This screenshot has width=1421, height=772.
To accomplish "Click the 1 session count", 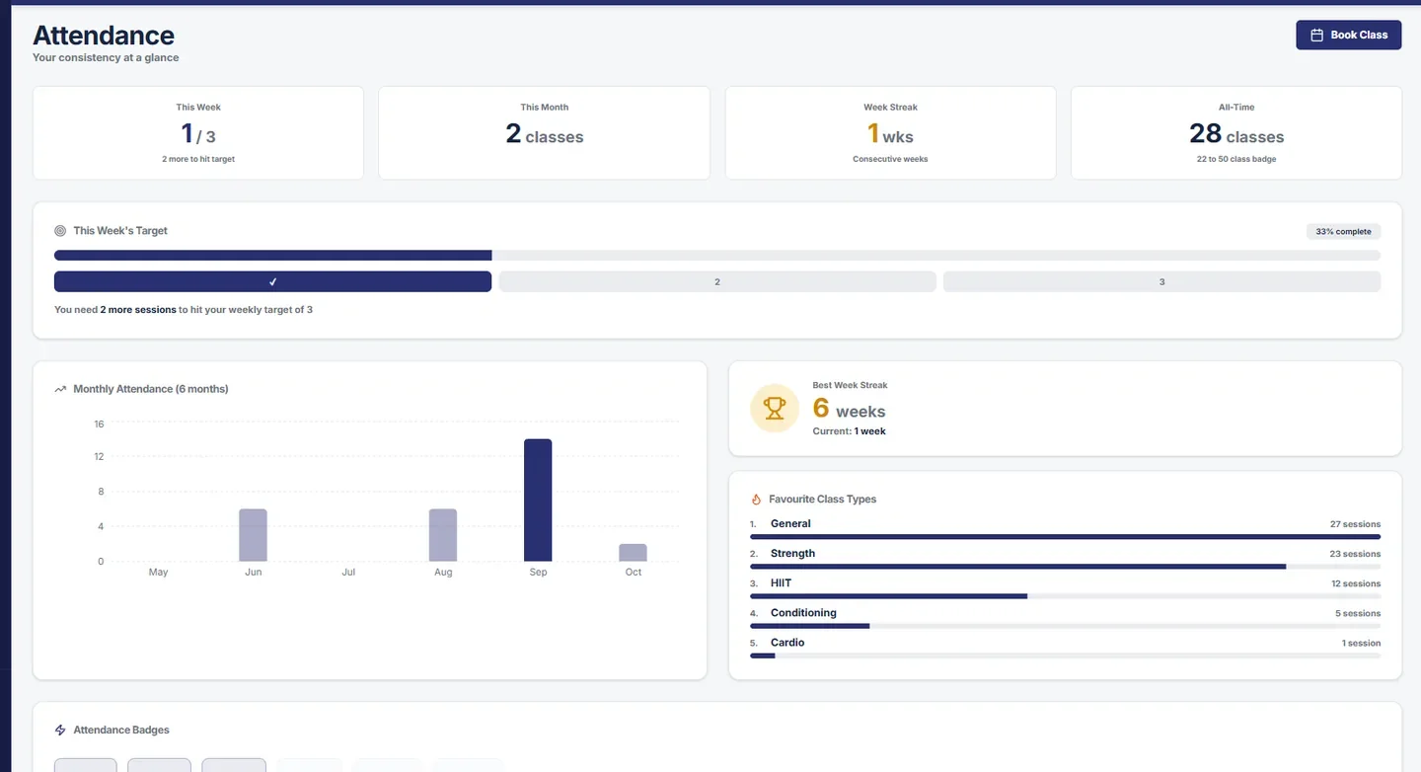I will pyautogui.click(x=1361, y=643).
